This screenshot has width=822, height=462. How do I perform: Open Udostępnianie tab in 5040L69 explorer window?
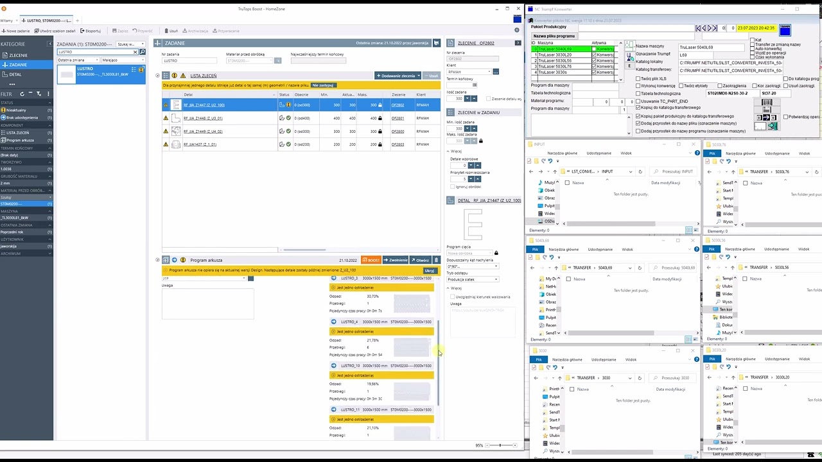600,250
